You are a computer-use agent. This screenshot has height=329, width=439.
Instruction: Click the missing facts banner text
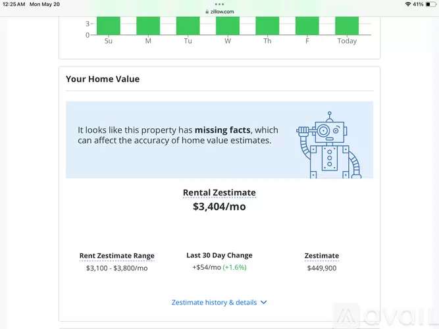[x=178, y=136]
